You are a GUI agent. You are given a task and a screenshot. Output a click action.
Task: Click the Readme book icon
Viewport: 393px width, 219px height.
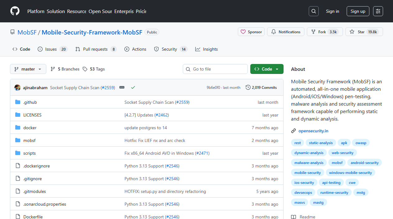point(294,217)
